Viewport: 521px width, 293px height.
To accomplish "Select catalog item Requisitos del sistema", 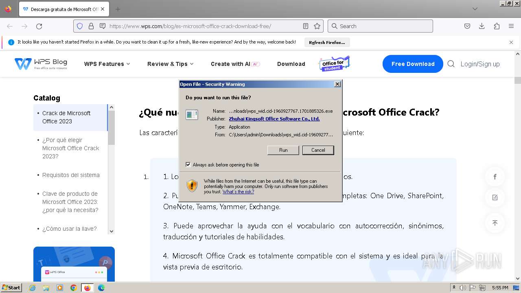I will (x=70, y=175).
